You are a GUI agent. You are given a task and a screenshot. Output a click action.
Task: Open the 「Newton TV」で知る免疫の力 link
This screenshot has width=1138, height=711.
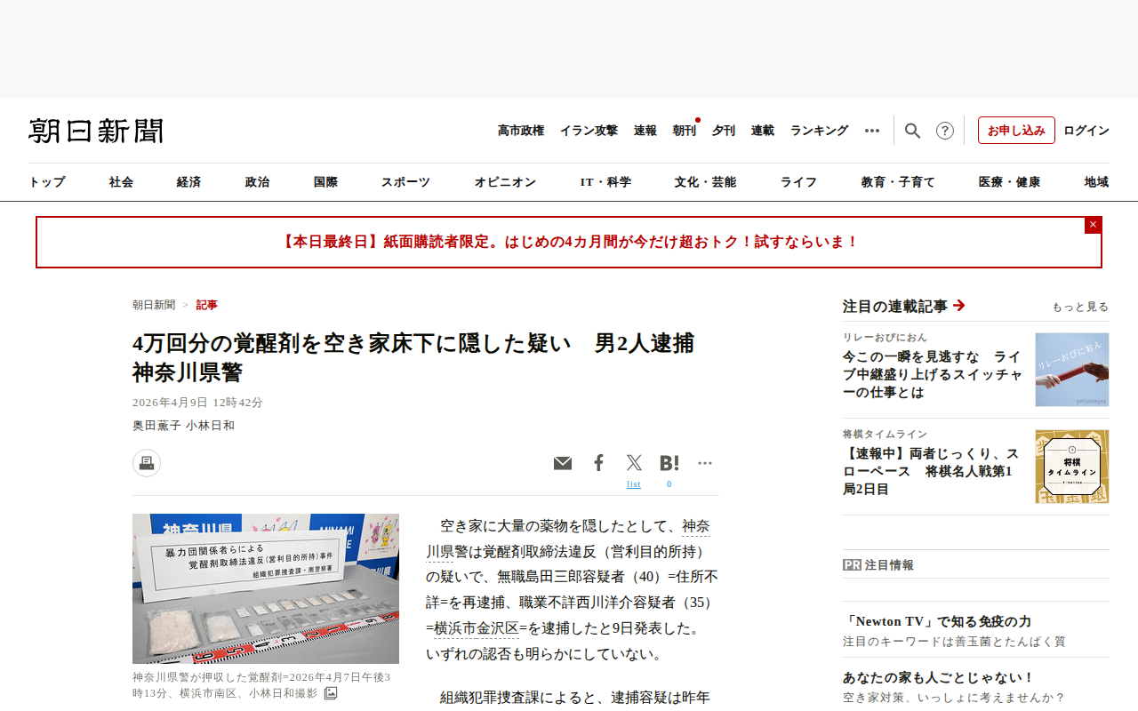pyautogui.click(x=937, y=621)
